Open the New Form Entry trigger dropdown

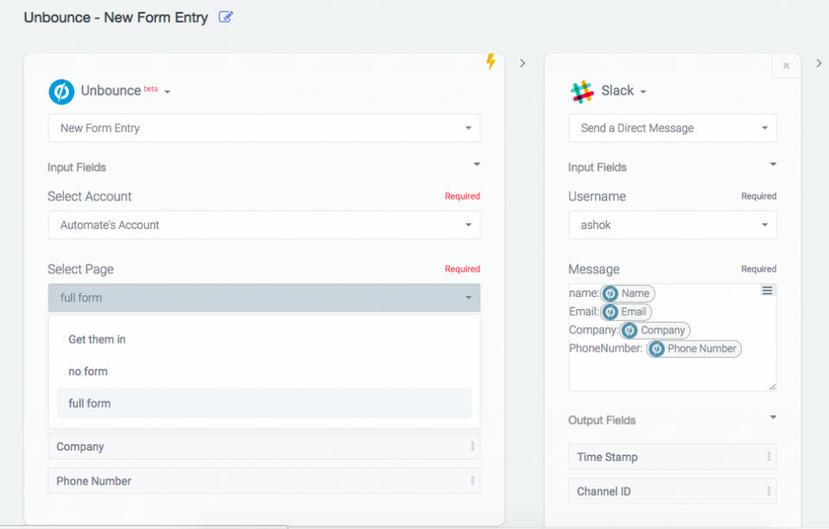click(264, 128)
